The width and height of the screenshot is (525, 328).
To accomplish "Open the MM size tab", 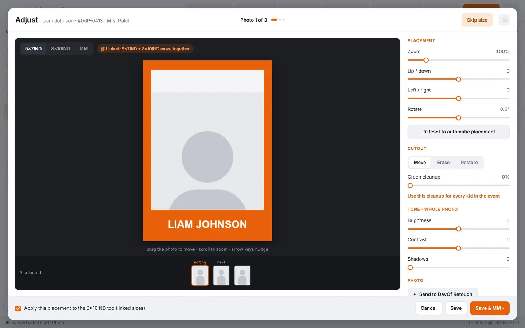I will 83,49.
